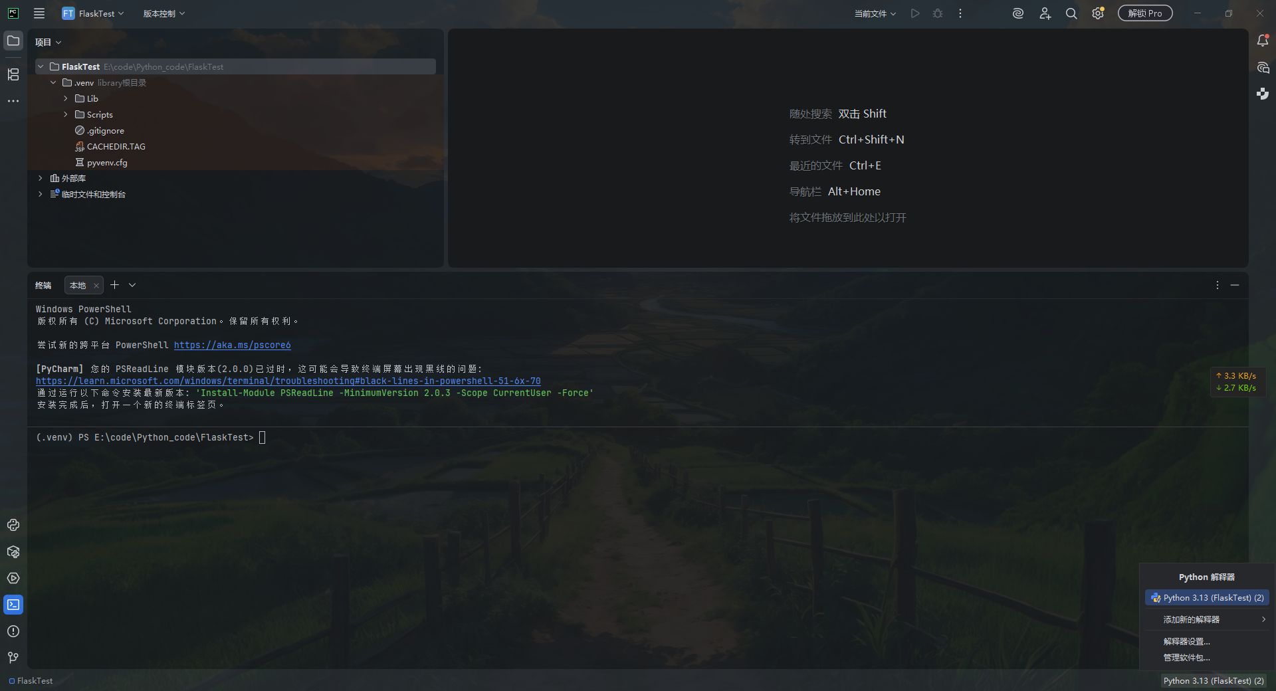1276x691 pixels.
Task: Open the FlaskTest project dropdown
Action: click(x=94, y=13)
